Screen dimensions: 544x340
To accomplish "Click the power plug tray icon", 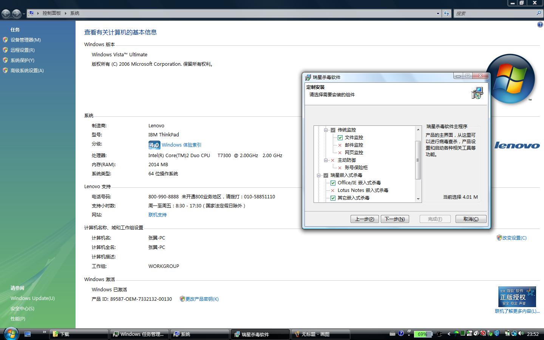I will [x=439, y=334].
